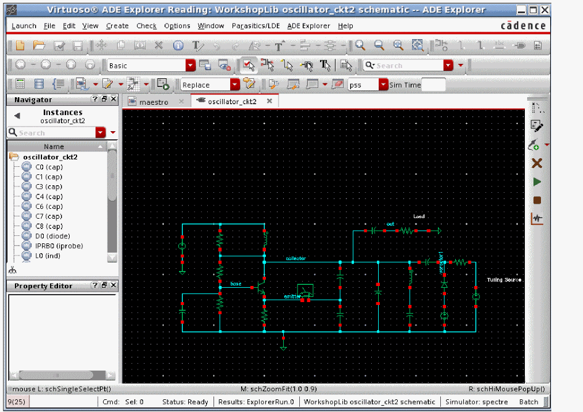The image size is (583, 412).
Task: Click the blue Properties info icon
Action: [178, 45]
